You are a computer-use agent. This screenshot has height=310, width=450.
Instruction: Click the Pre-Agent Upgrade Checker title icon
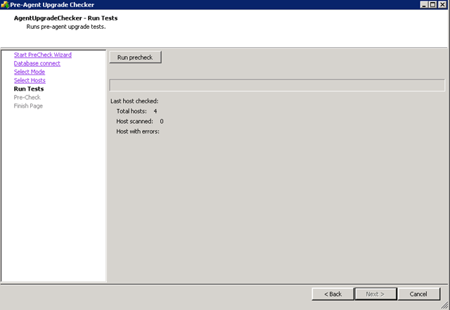pos(5,5)
